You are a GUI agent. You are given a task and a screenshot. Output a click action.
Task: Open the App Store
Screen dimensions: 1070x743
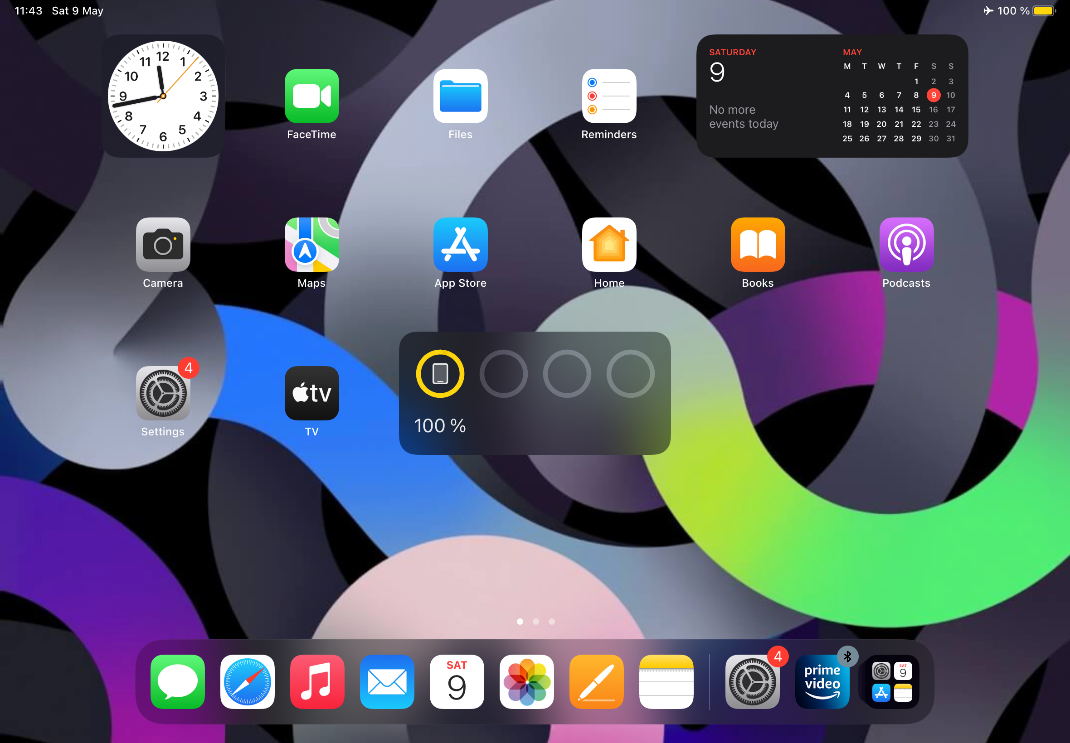pos(460,244)
